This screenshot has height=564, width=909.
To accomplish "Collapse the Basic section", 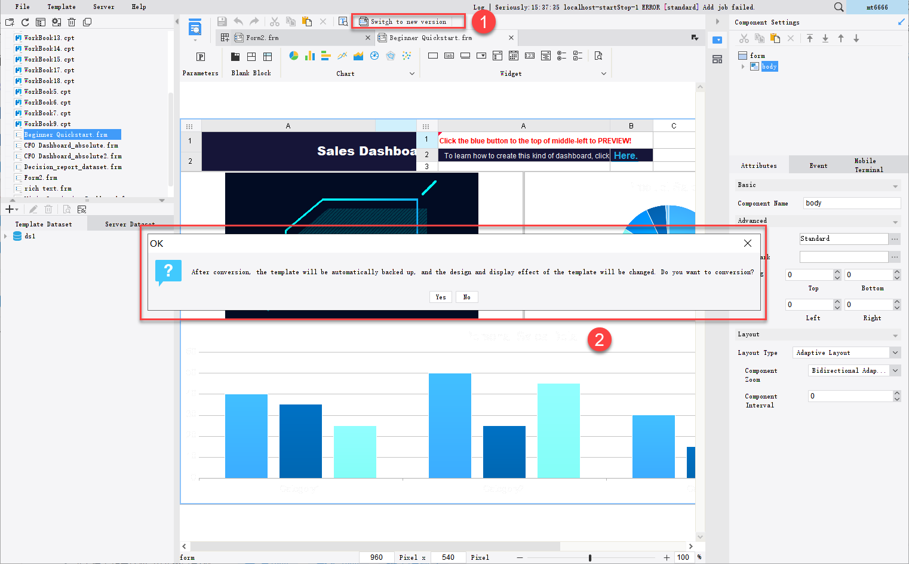I will point(895,186).
